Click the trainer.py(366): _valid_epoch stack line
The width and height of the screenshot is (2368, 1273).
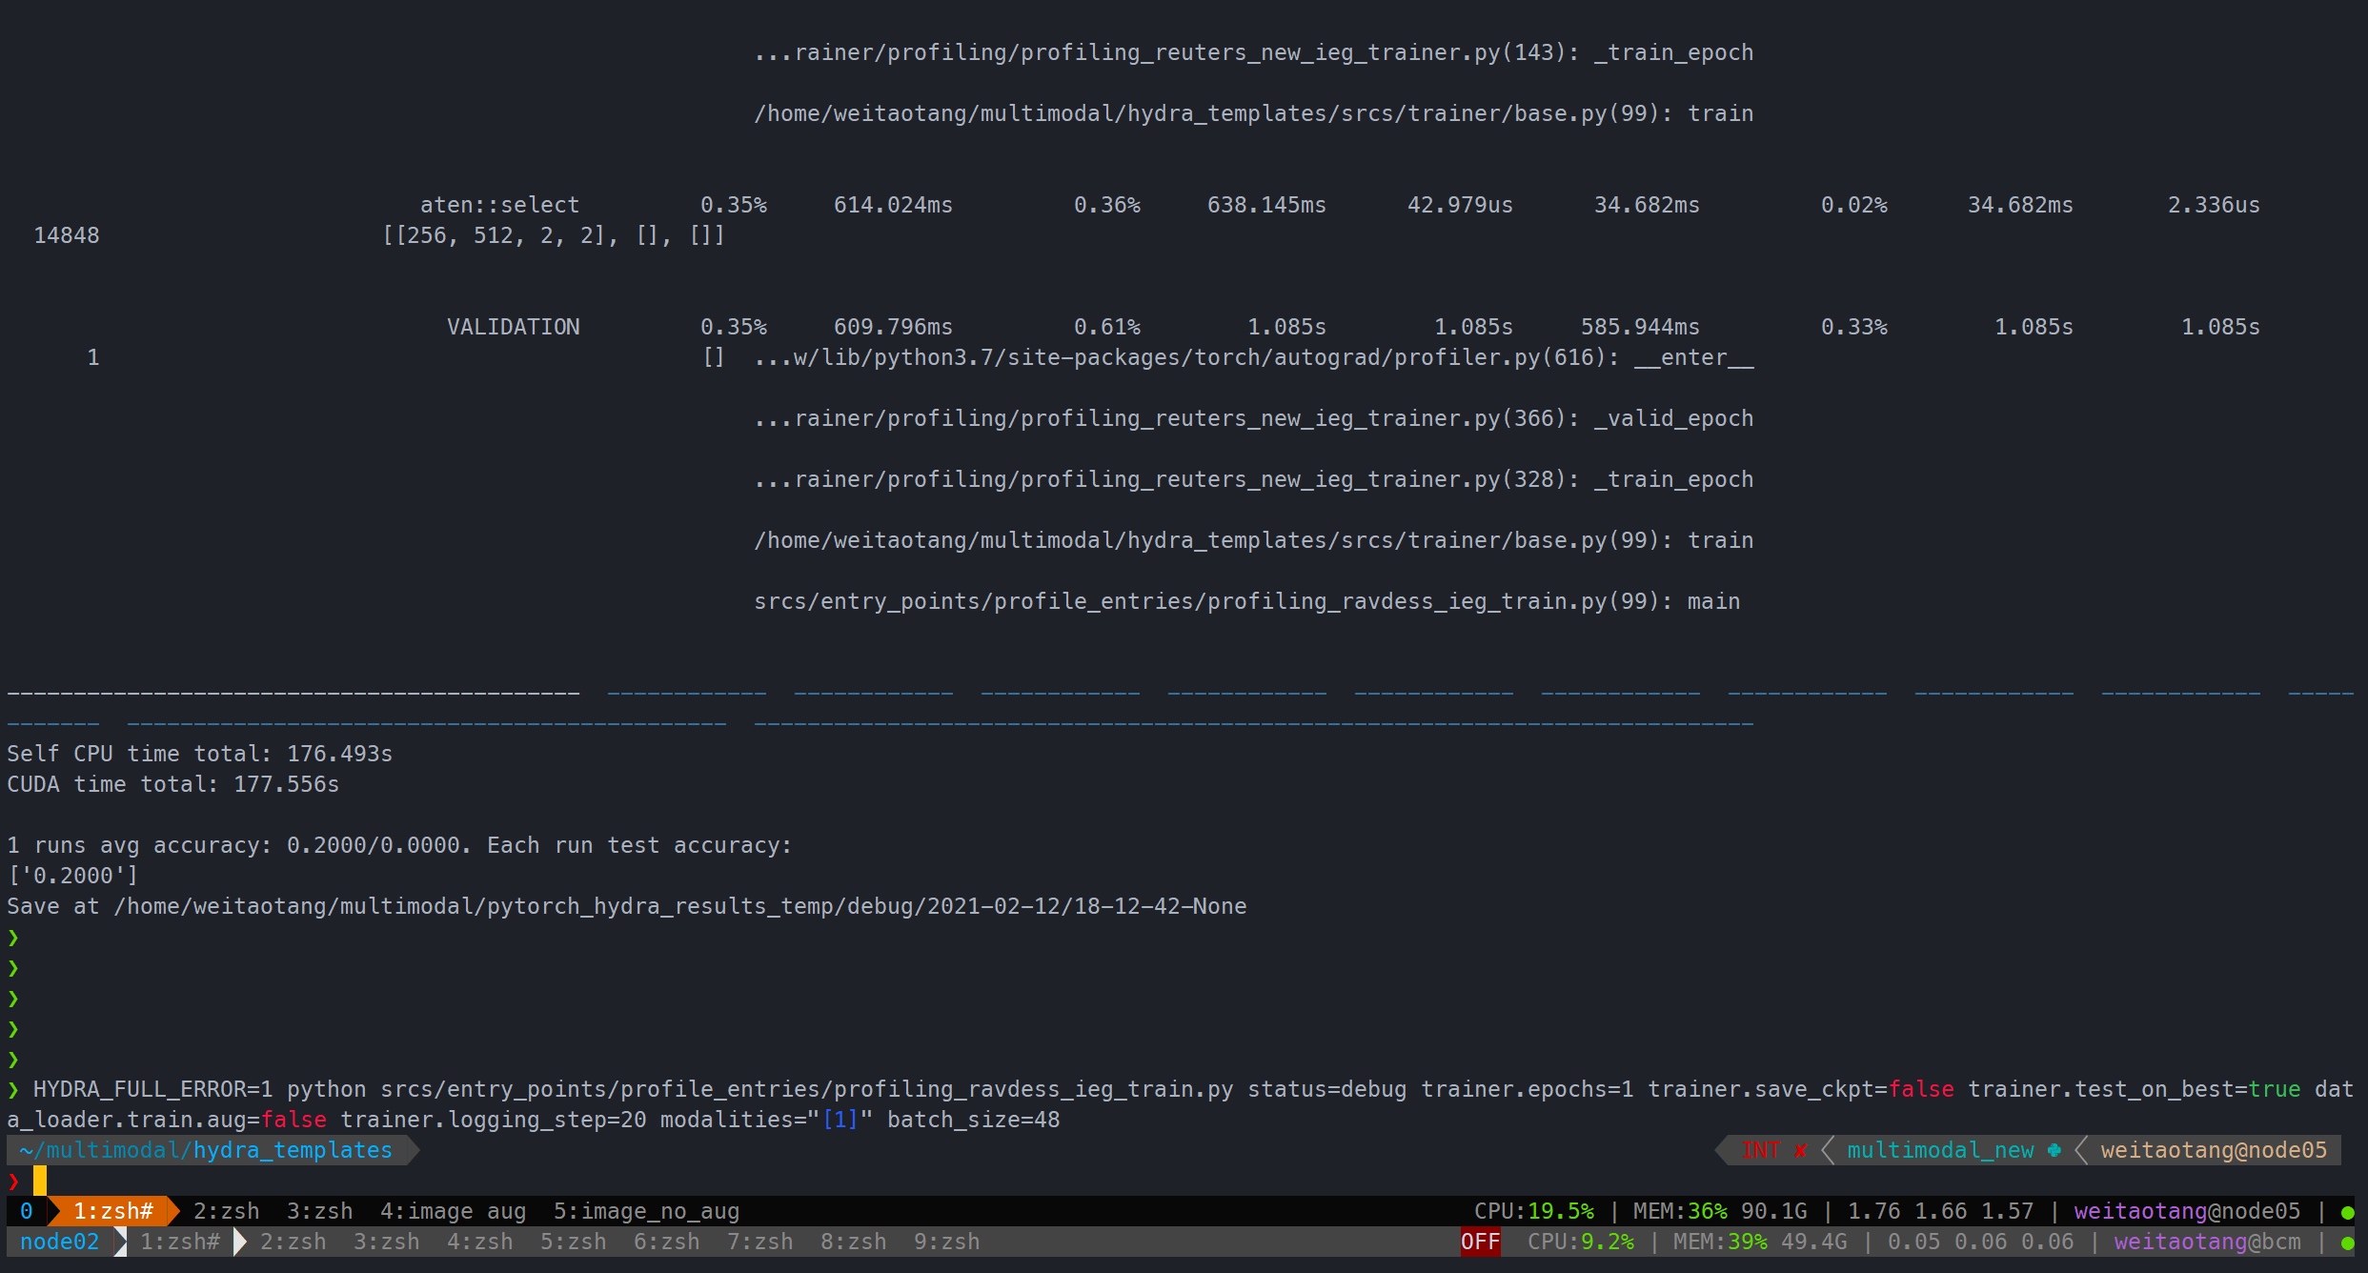[1254, 418]
